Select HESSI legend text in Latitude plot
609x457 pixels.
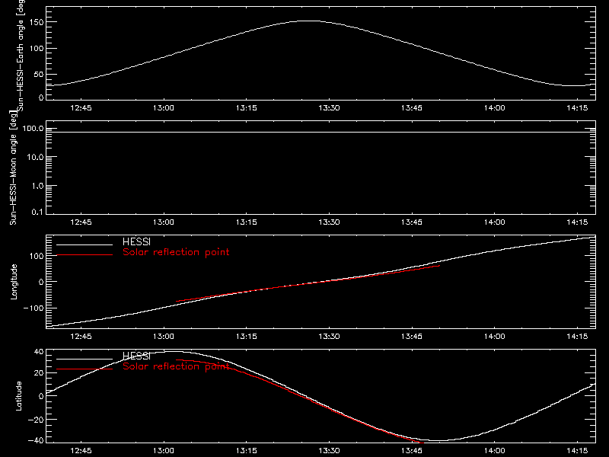tap(136, 356)
